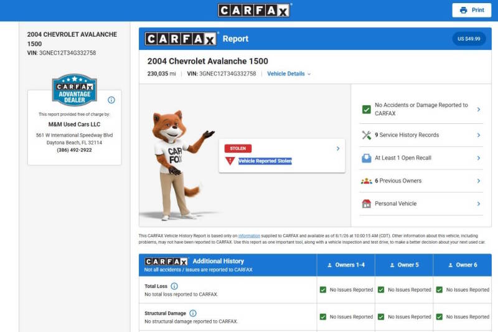Viewport: 498px width, 332px height.
Task: Open Total Loss info icon
Action: point(174,286)
